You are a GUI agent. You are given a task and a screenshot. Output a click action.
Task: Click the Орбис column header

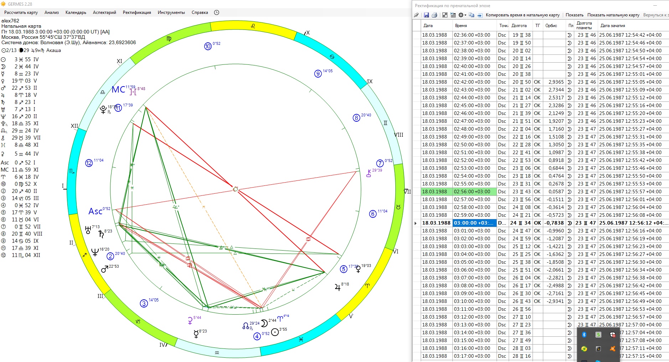[551, 26]
